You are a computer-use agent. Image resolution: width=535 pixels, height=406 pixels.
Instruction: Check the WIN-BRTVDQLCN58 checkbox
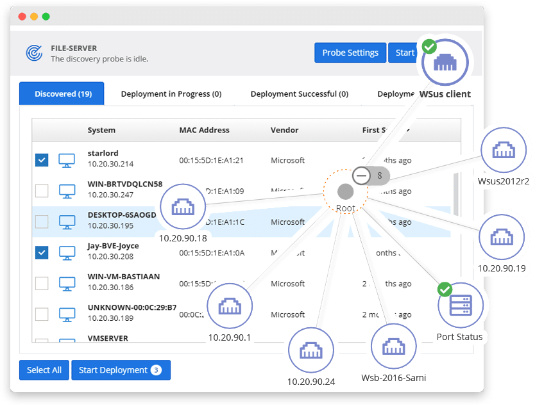tap(42, 191)
